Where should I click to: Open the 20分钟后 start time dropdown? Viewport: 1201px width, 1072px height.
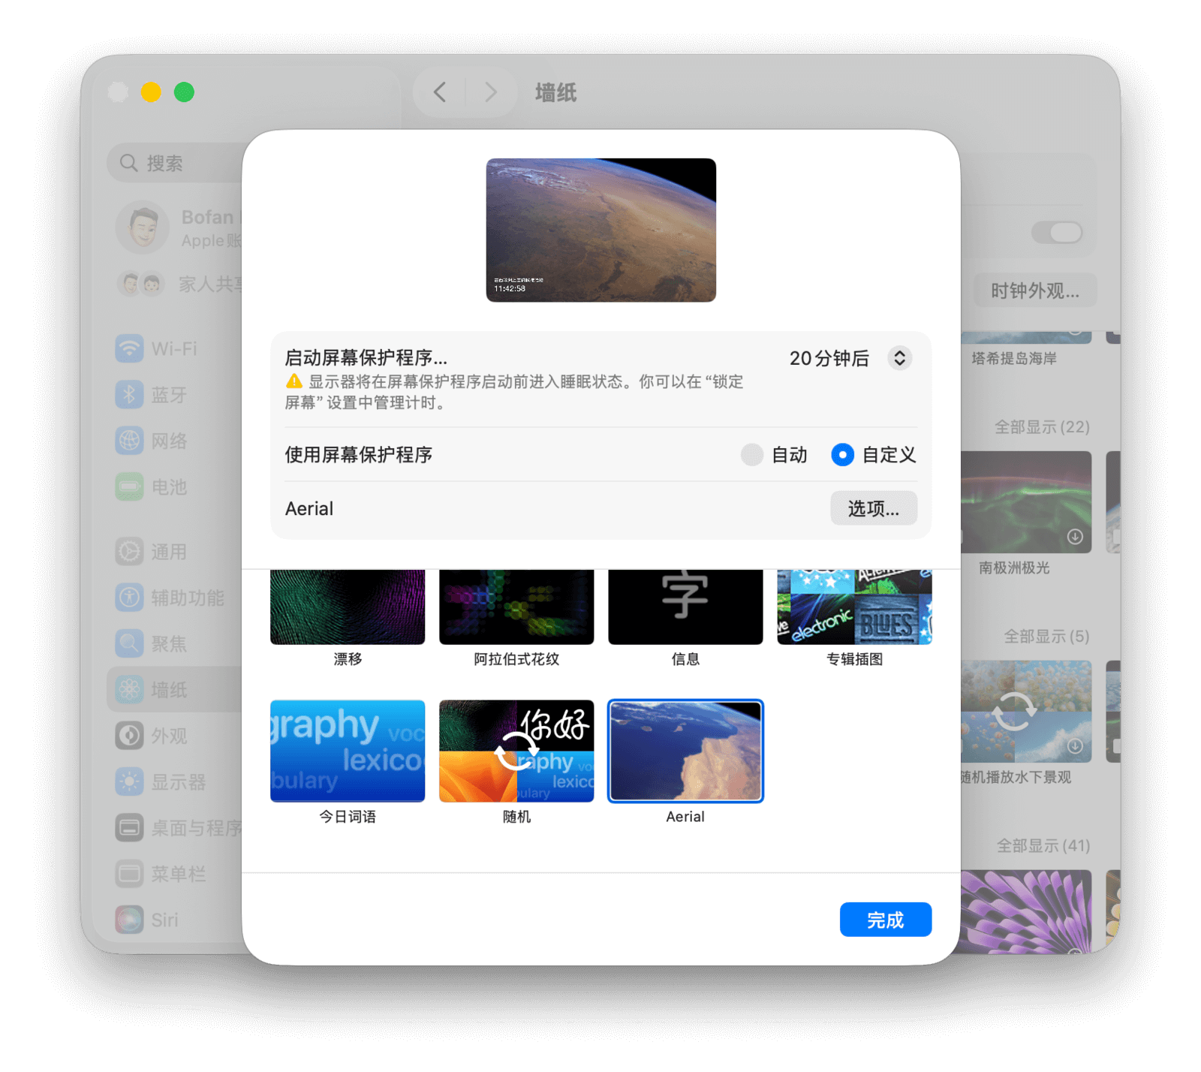pyautogui.click(x=899, y=358)
